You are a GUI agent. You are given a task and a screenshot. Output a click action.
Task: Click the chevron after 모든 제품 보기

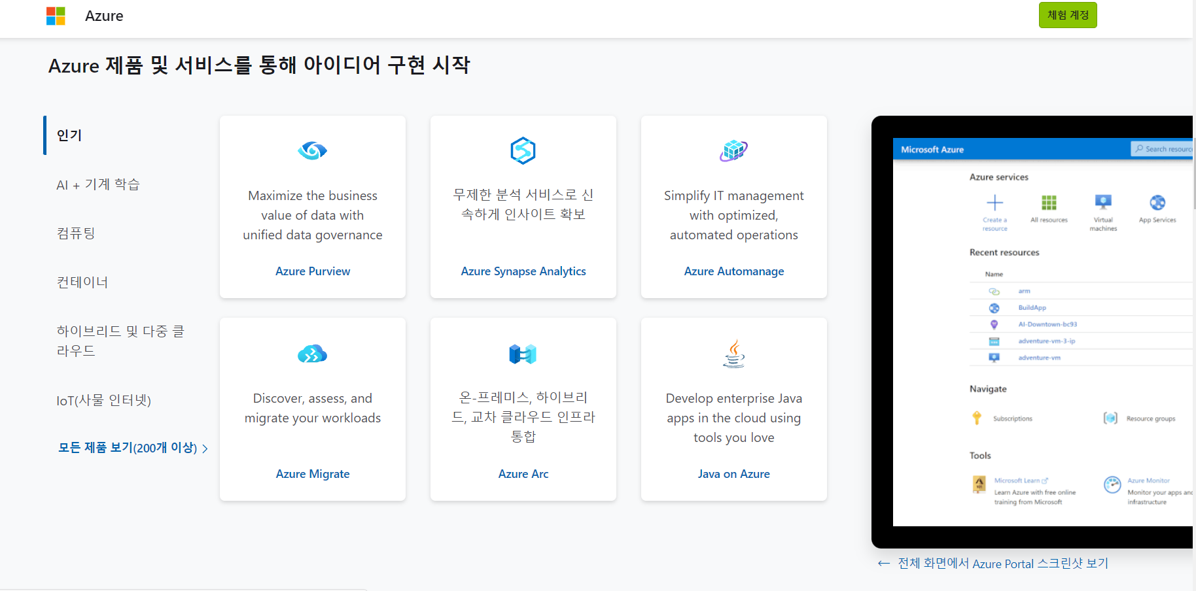click(205, 448)
